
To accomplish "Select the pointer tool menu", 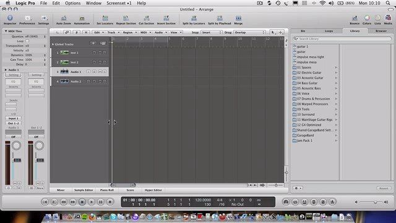I will pyautogui.click(x=273, y=32).
